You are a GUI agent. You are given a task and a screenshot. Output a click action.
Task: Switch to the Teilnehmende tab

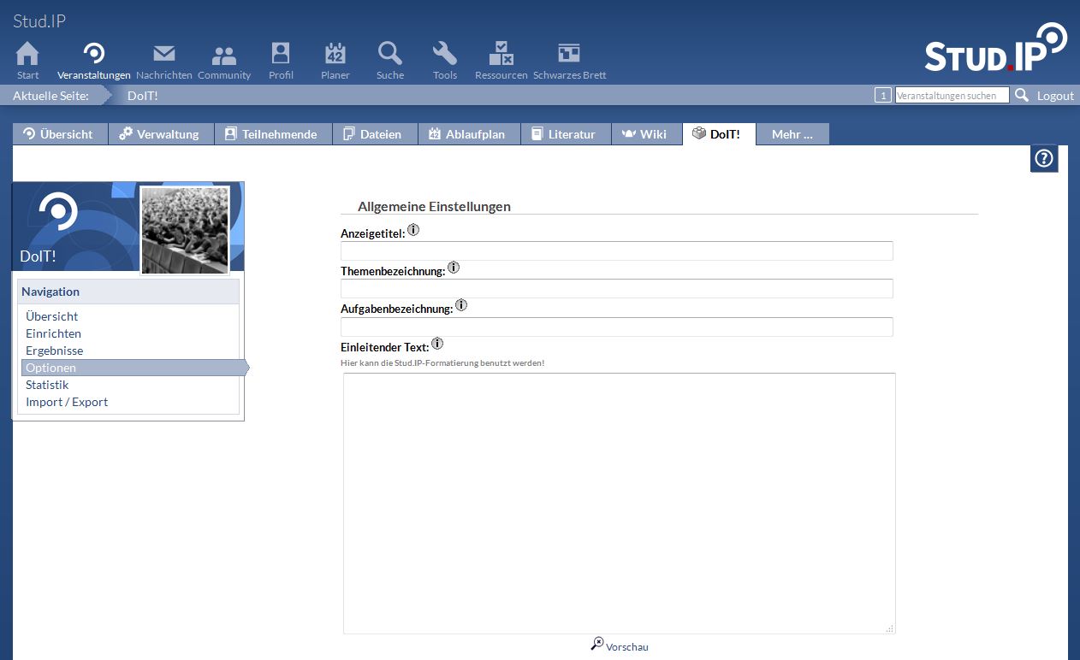(x=272, y=134)
